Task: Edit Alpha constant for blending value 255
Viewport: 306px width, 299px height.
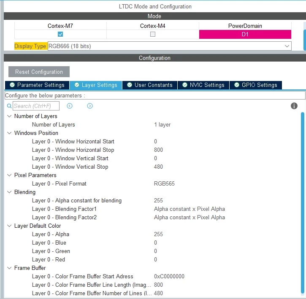Action: [x=158, y=200]
